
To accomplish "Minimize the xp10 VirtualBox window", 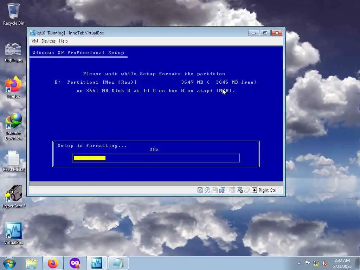I will coord(253,33).
